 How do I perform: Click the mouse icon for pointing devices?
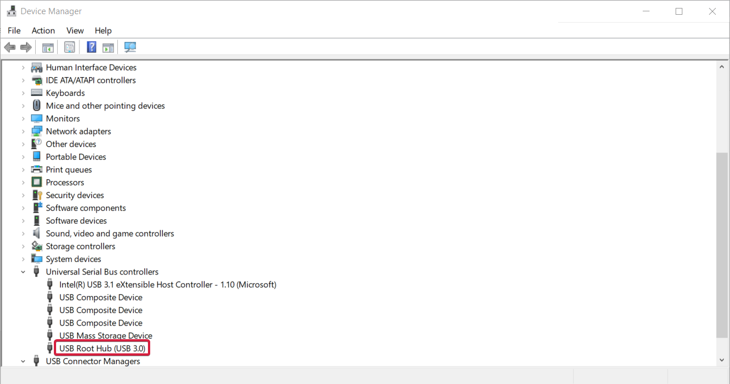[x=37, y=106]
